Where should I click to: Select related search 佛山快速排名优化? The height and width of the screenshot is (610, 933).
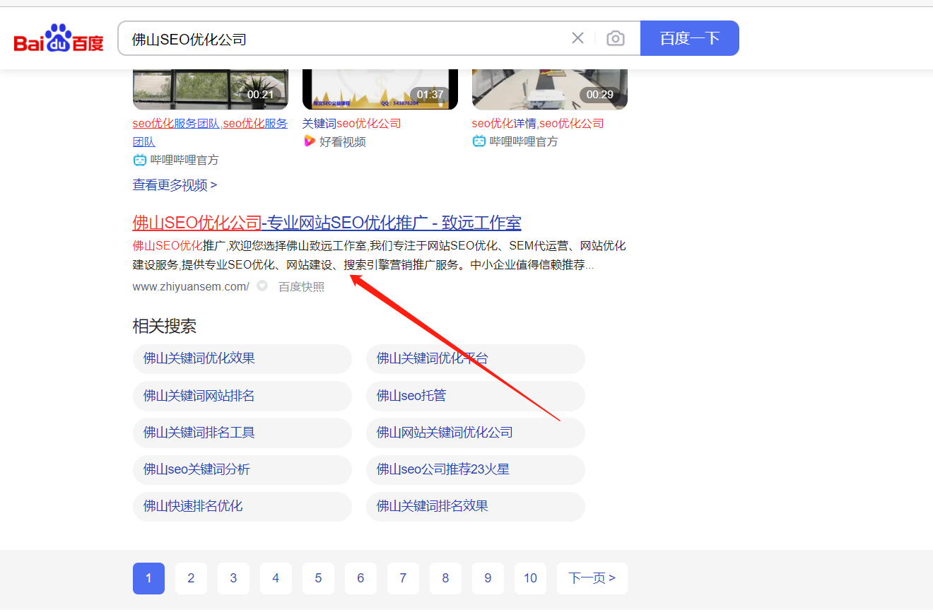click(242, 506)
